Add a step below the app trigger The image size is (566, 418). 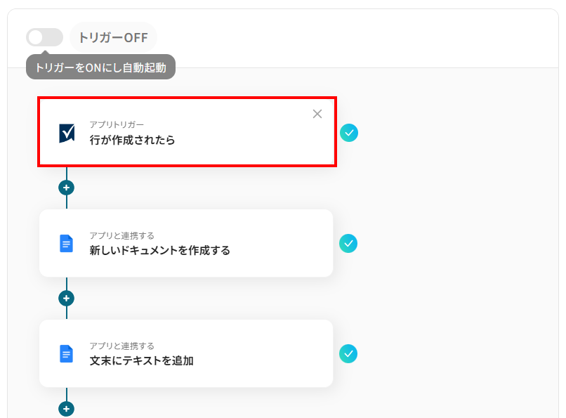tap(67, 188)
